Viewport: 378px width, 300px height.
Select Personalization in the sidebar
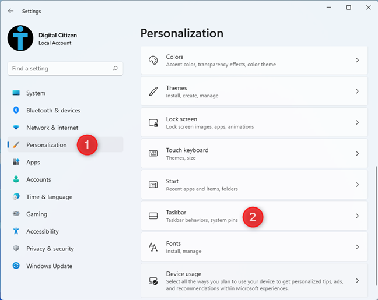(x=65, y=144)
